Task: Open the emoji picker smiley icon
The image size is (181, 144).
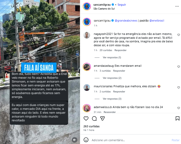Action: (x=86, y=140)
